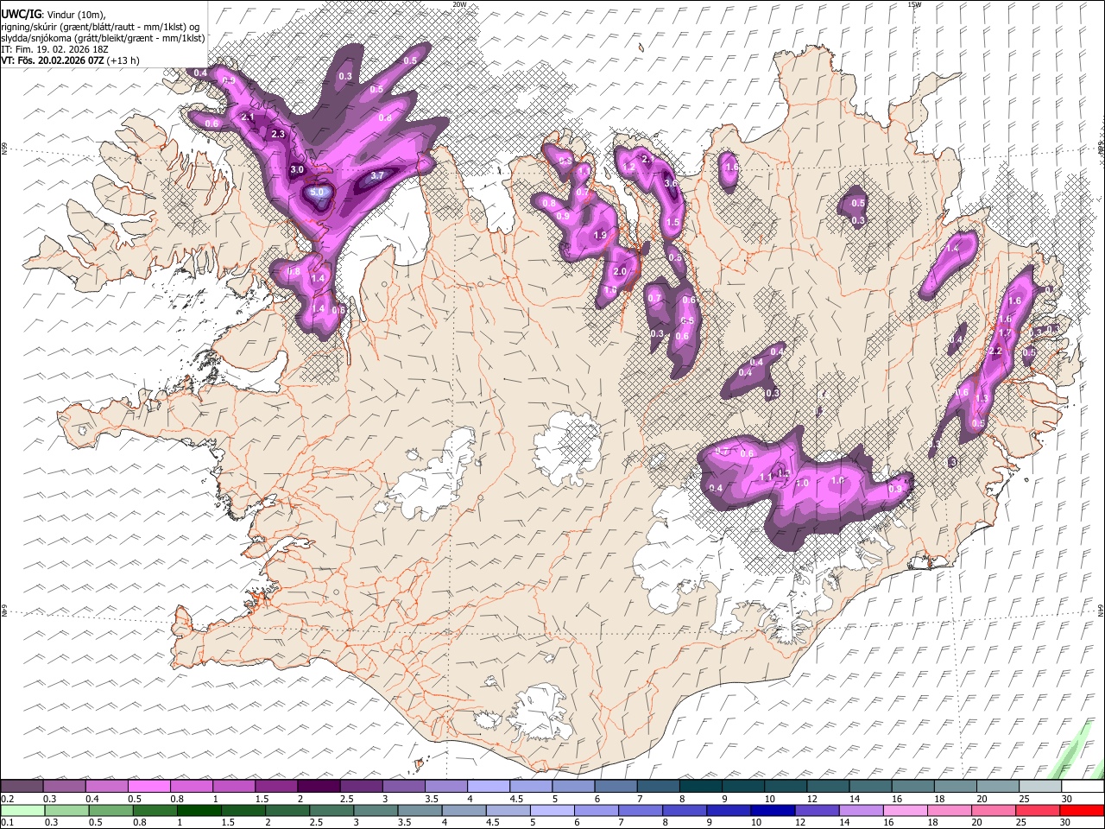This screenshot has height=829, width=1105.
Task: Click the "3.6" precipitation value on the map
Action: click(672, 183)
